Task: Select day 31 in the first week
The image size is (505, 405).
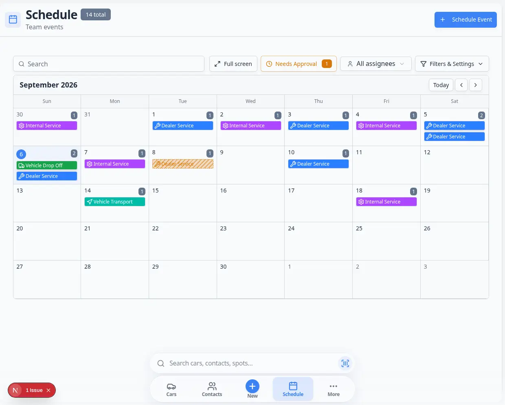Action: click(88, 114)
